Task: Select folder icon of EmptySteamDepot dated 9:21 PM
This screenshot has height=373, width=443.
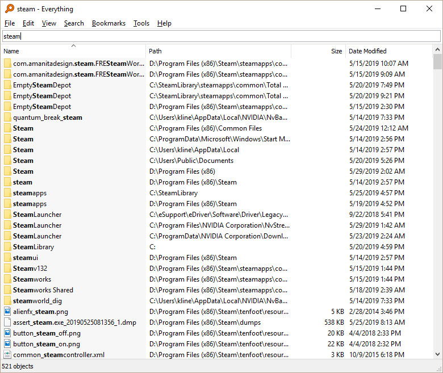Action: pos(7,96)
